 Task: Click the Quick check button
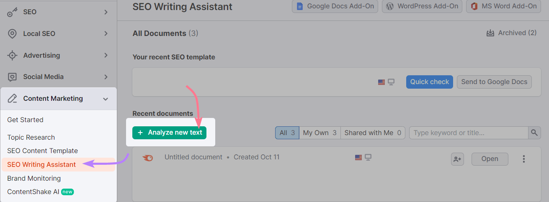429,82
